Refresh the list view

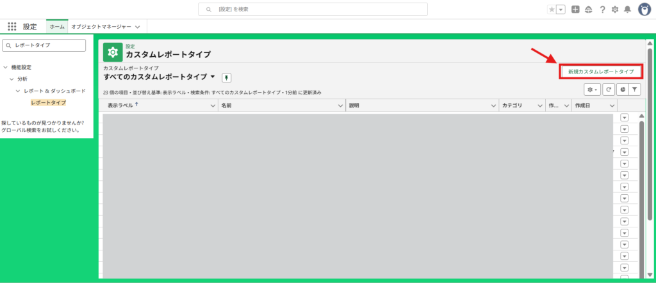(x=609, y=89)
